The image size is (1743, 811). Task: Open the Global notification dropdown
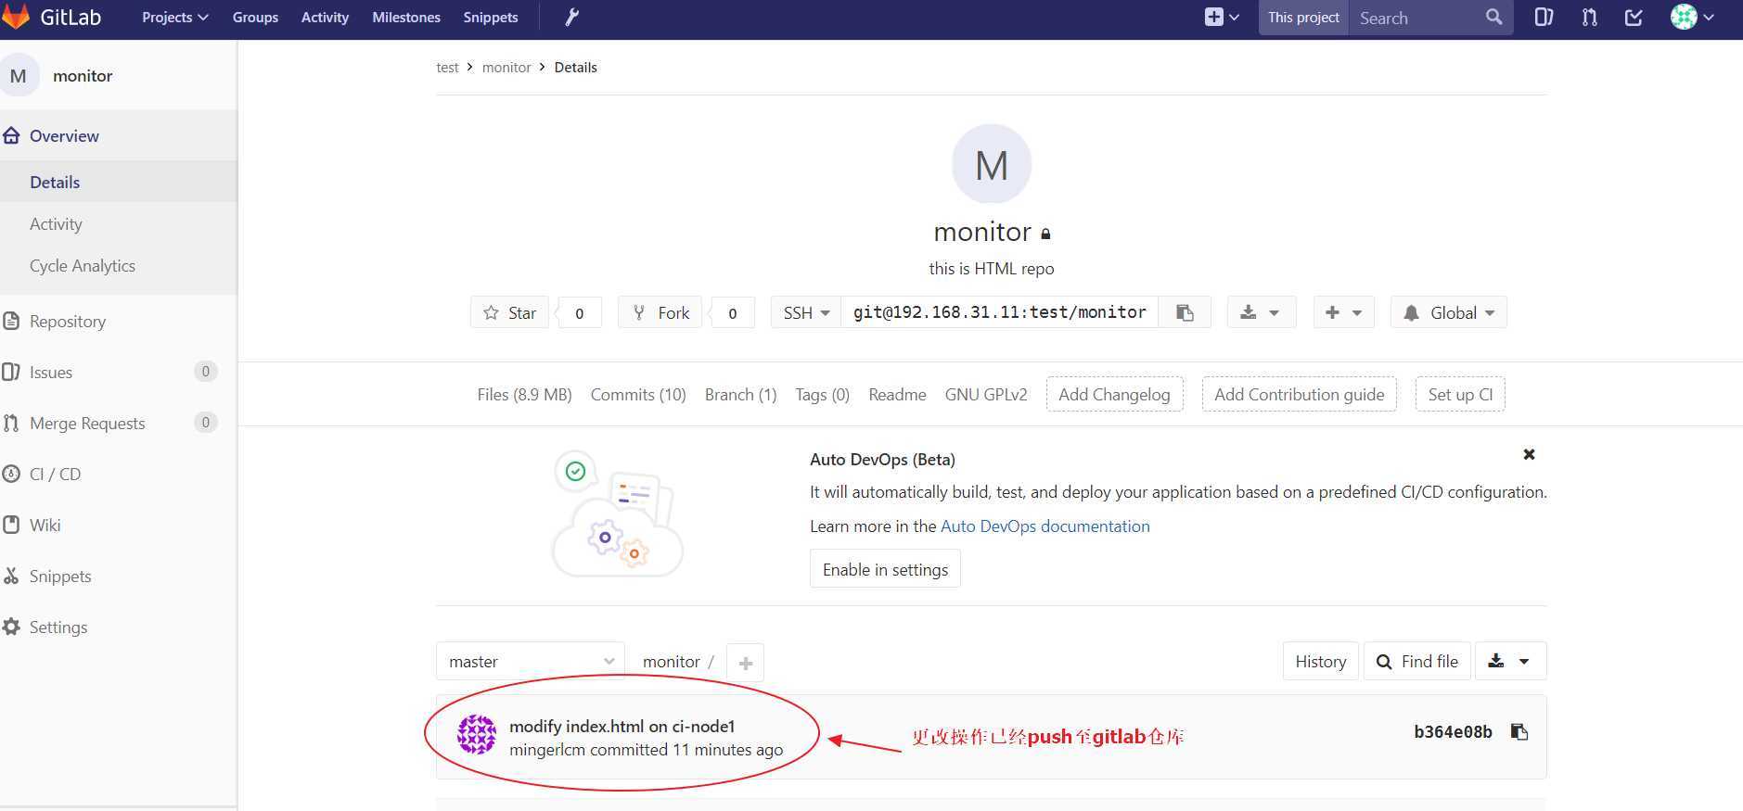[1448, 312]
